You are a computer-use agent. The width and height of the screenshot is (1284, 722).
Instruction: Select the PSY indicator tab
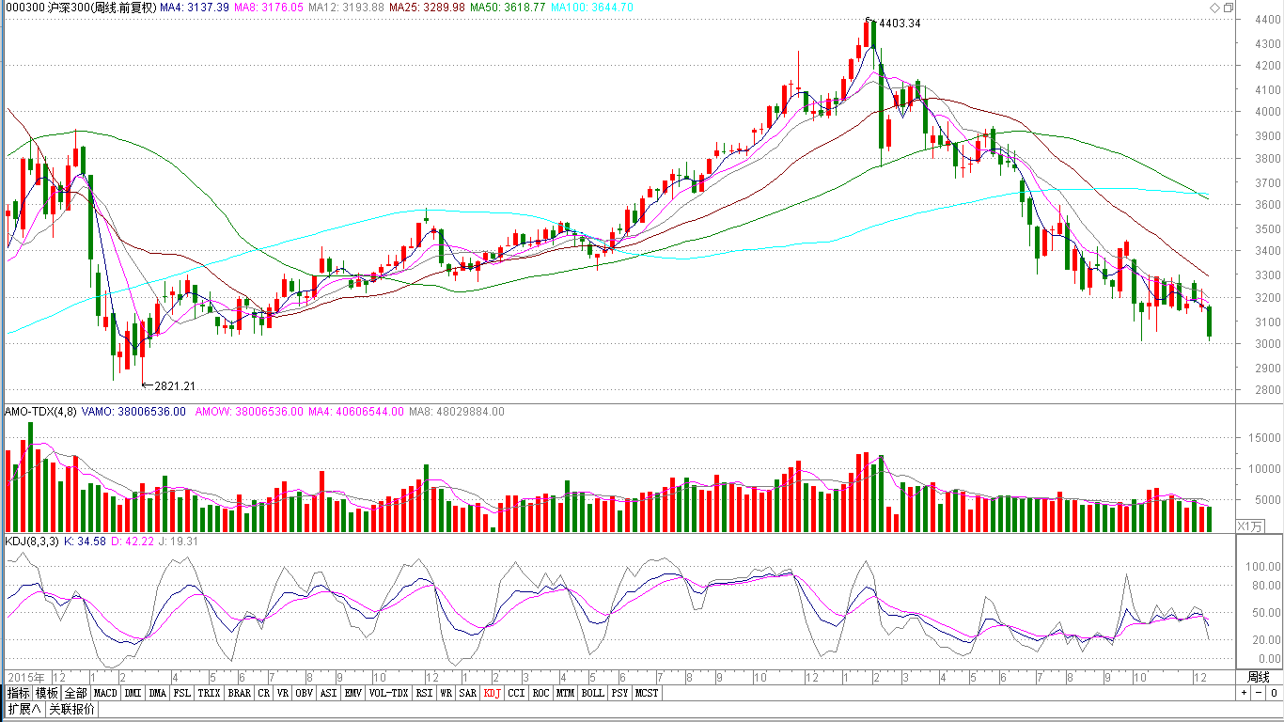(x=619, y=693)
